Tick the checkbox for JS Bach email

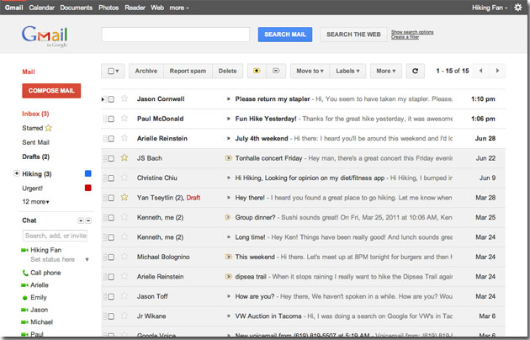111,158
